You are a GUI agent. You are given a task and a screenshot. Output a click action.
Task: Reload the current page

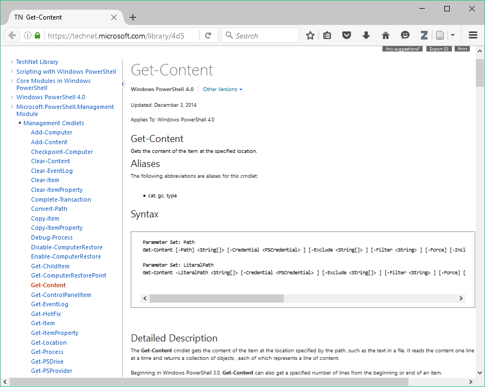point(208,35)
